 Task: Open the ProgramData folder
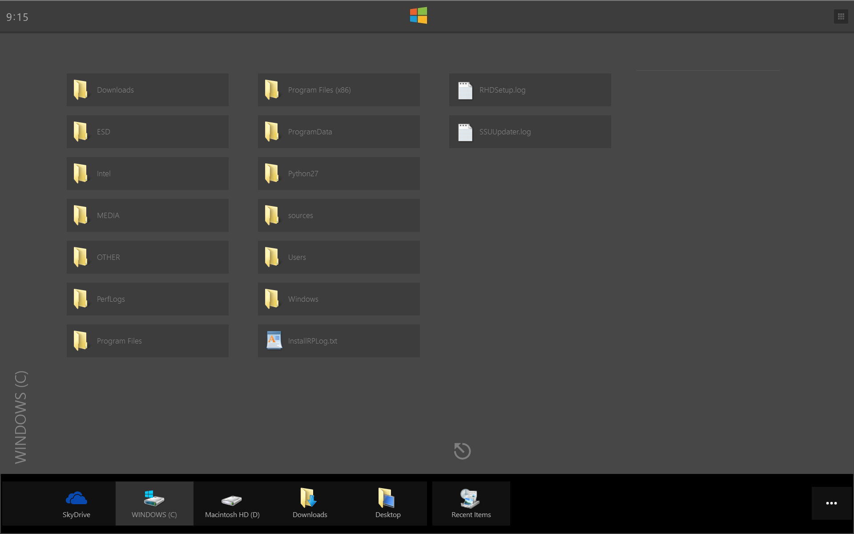(x=338, y=132)
